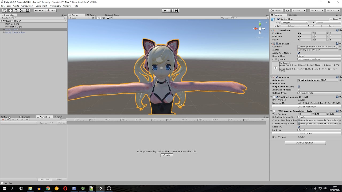Click the Pause button in the top toolbar
This screenshot has width=342, height=192.
coord(171,10)
